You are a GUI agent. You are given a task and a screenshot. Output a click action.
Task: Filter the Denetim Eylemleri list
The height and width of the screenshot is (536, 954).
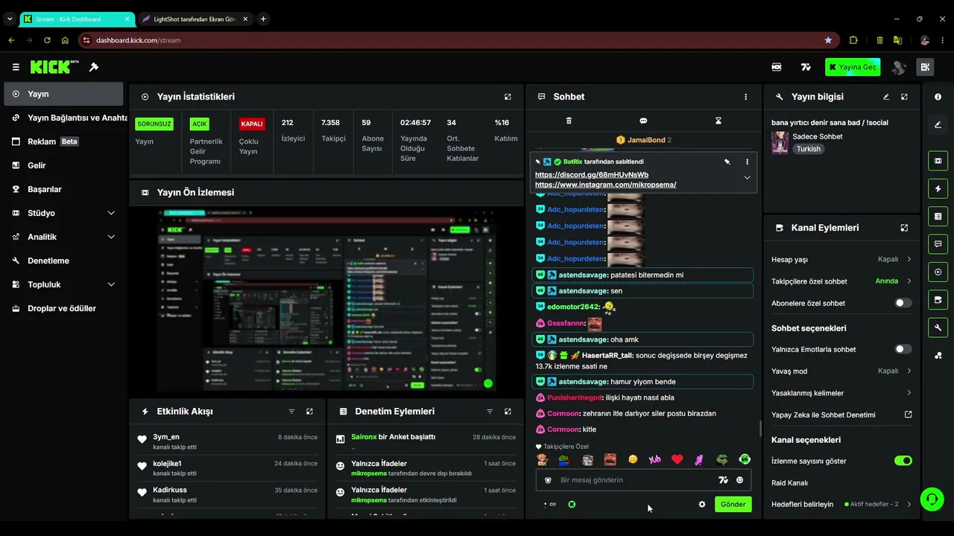tap(490, 412)
